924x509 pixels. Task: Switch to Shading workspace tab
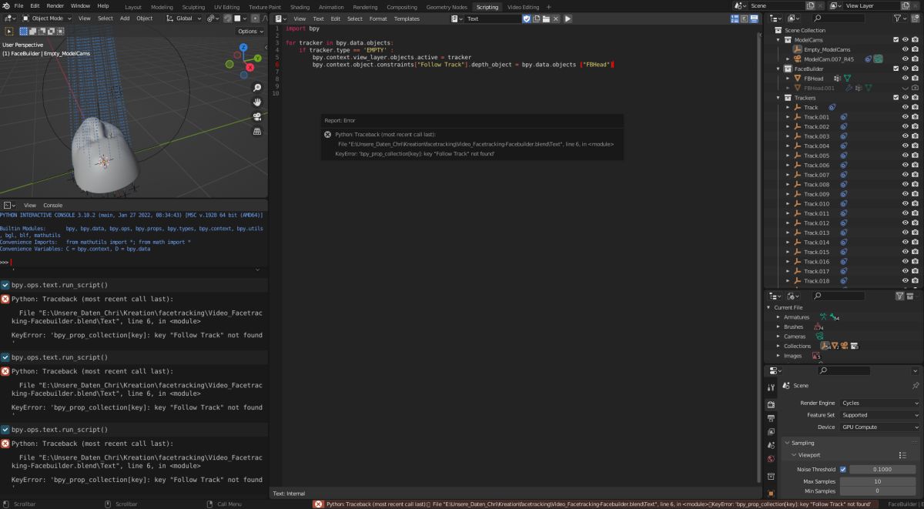click(300, 7)
